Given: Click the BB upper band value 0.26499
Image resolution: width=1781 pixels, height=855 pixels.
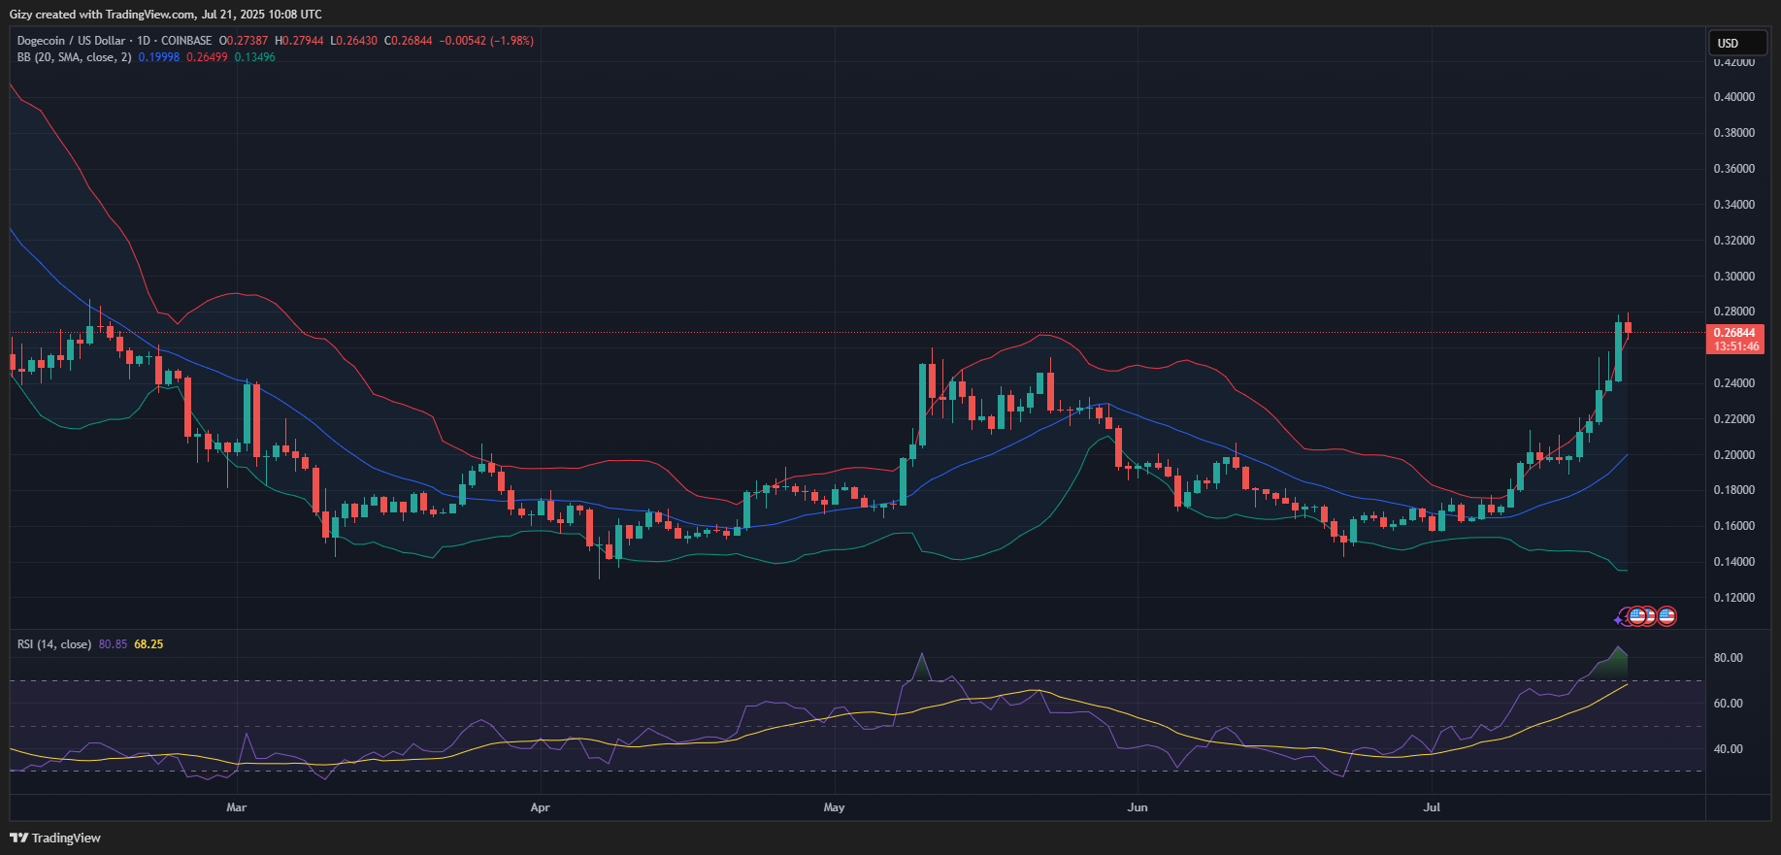Looking at the screenshot, I should point(207,57).
